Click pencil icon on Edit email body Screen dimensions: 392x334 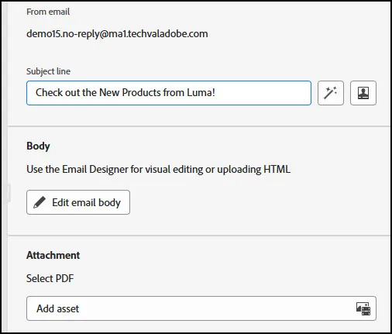click(x=40, y=202)
